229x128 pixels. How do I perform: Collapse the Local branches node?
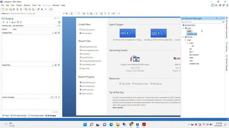pyautogui.click(x=183, y=28)
